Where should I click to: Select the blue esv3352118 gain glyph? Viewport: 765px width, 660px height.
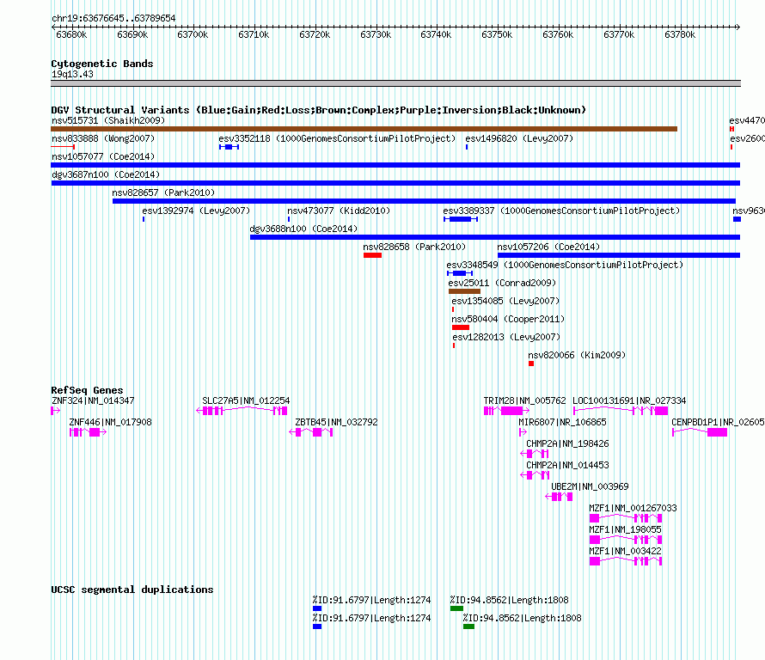(229, 147)
